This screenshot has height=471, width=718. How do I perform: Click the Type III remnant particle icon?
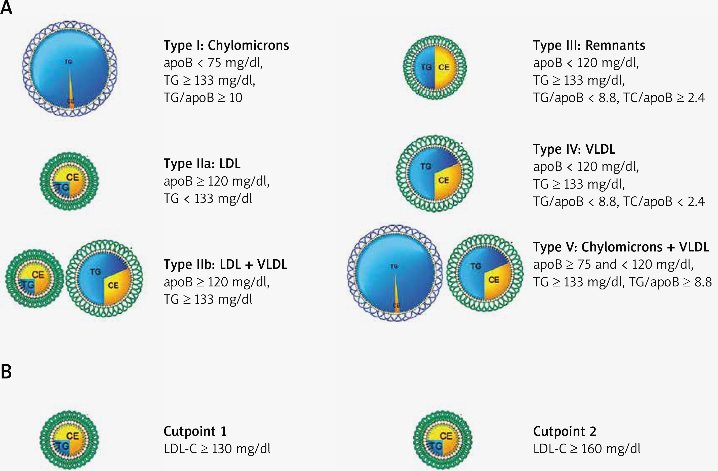[435, 68]
